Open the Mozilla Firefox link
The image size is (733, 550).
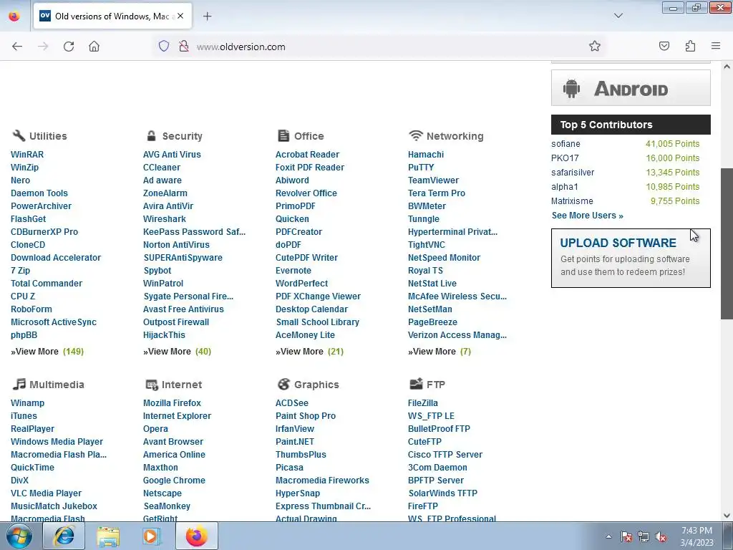tap(172, 402)
